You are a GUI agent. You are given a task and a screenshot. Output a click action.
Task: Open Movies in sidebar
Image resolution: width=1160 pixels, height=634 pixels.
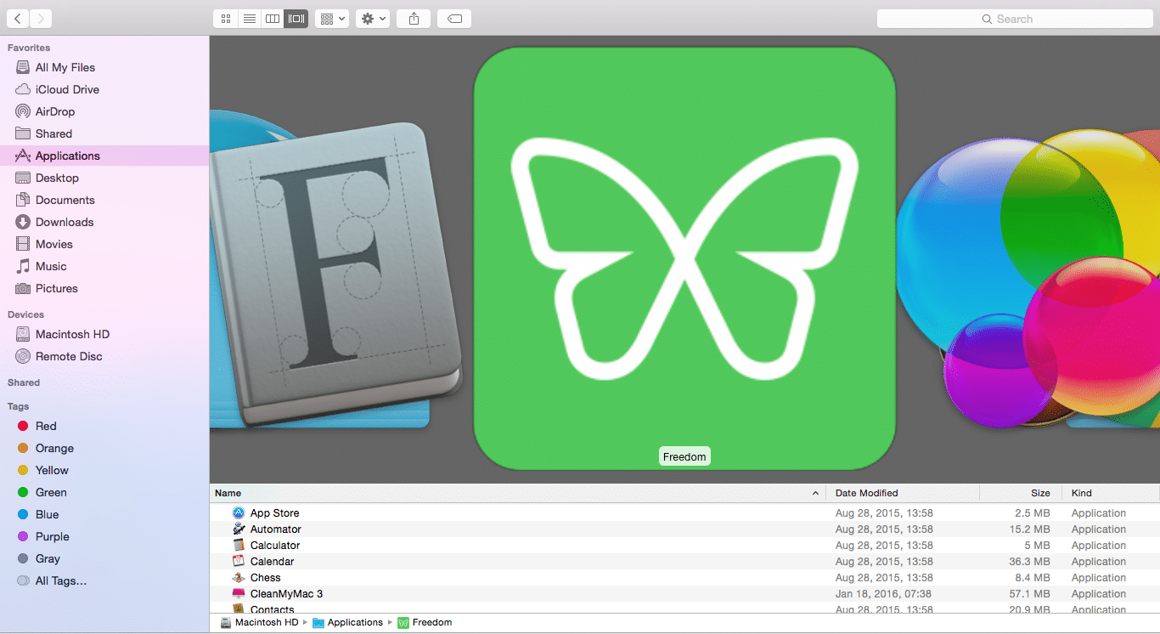pyautogui.click(x=104, y=244)
